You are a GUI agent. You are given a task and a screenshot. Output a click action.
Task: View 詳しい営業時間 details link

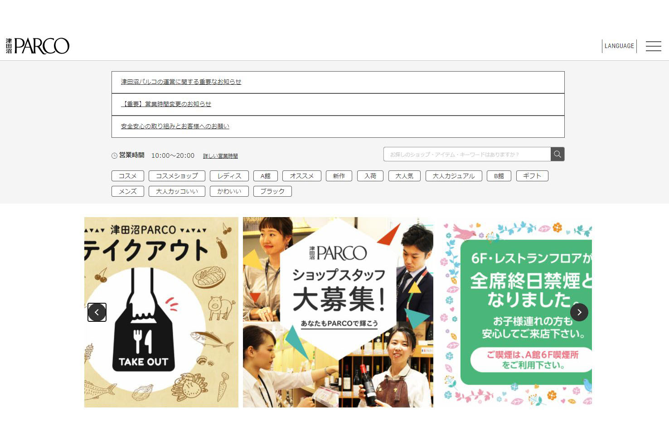pos(220,156)
